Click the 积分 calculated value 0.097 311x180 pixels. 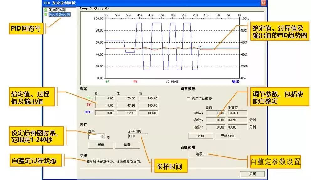(x=237, y=120)
